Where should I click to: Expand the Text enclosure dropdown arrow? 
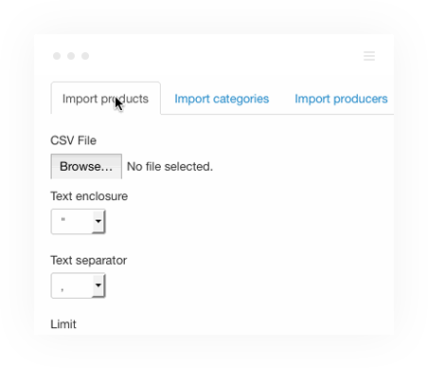98,221
